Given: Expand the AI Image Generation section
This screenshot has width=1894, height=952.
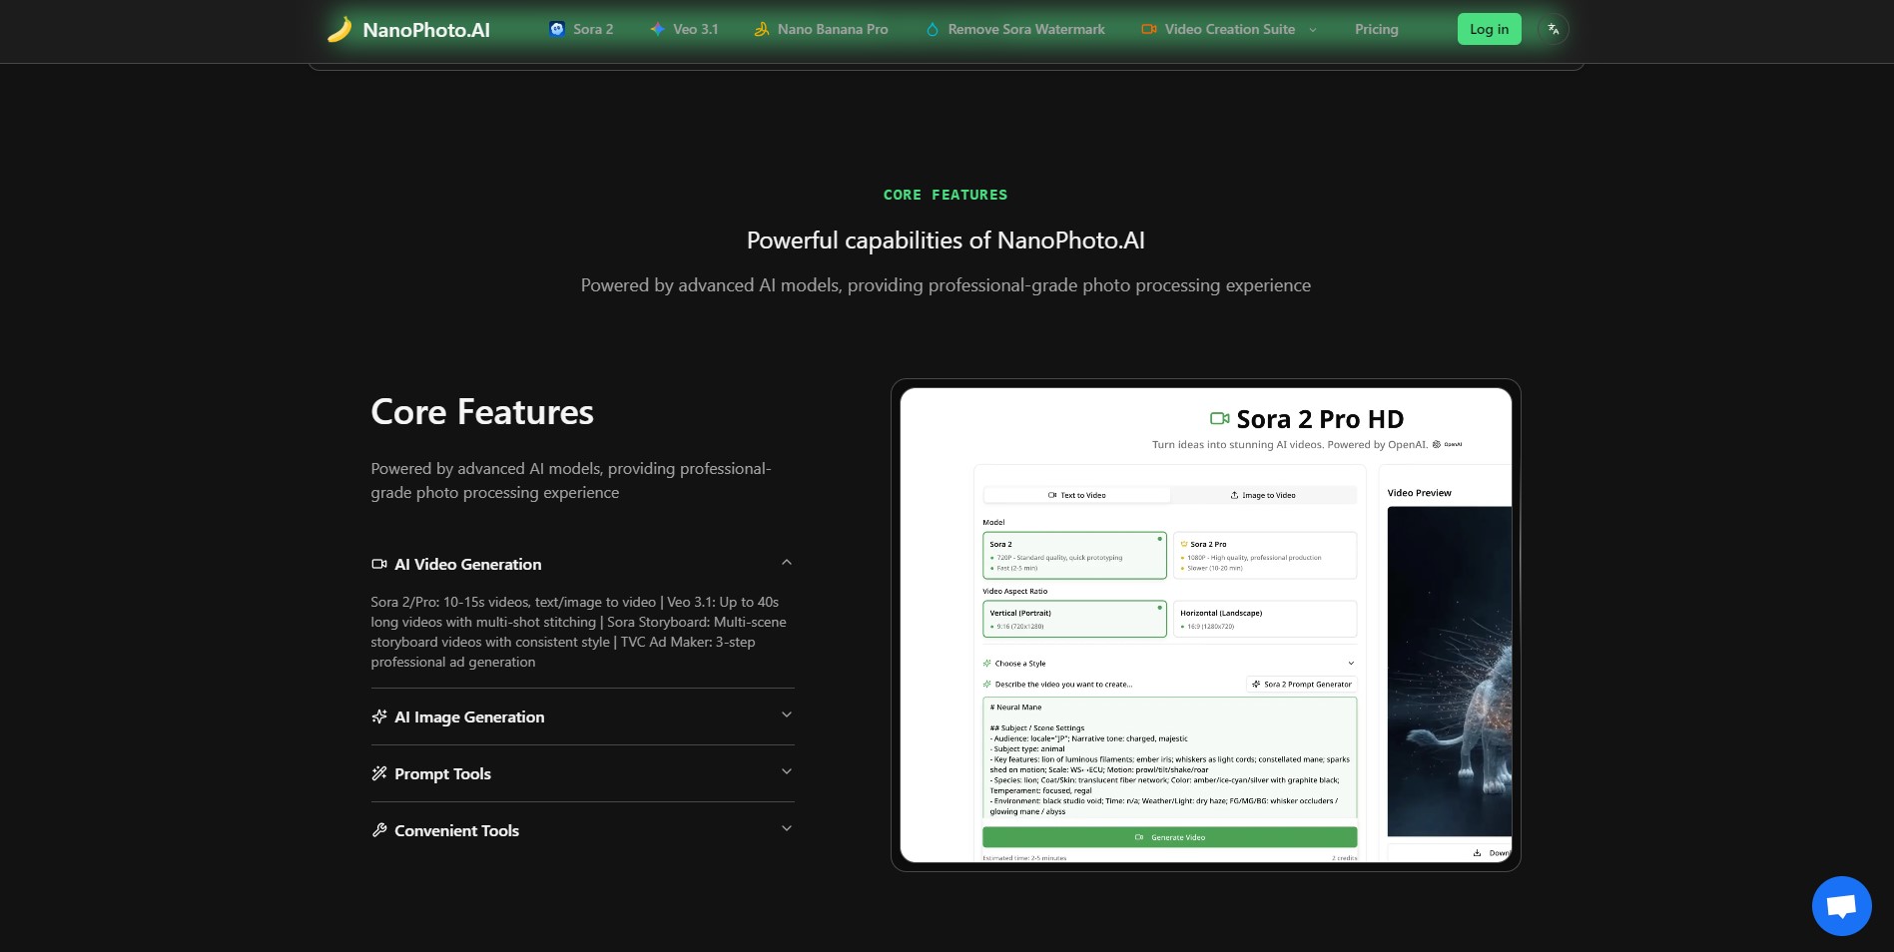Looking at the screenshot, I should [786, 715].
